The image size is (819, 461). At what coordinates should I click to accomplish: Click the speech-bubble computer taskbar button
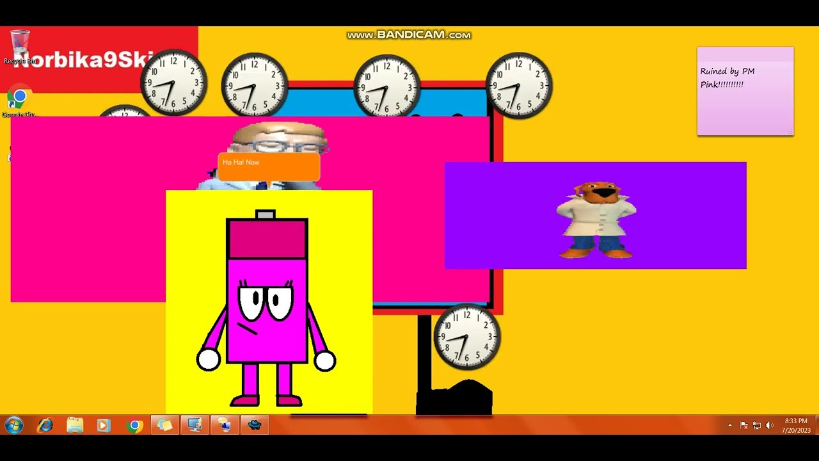225,425
